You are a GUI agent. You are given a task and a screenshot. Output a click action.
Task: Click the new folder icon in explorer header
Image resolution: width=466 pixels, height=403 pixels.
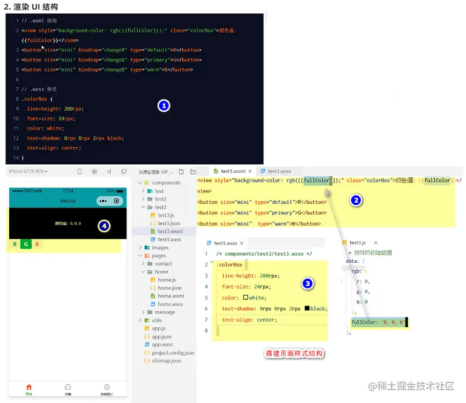(x=193, y=171)
